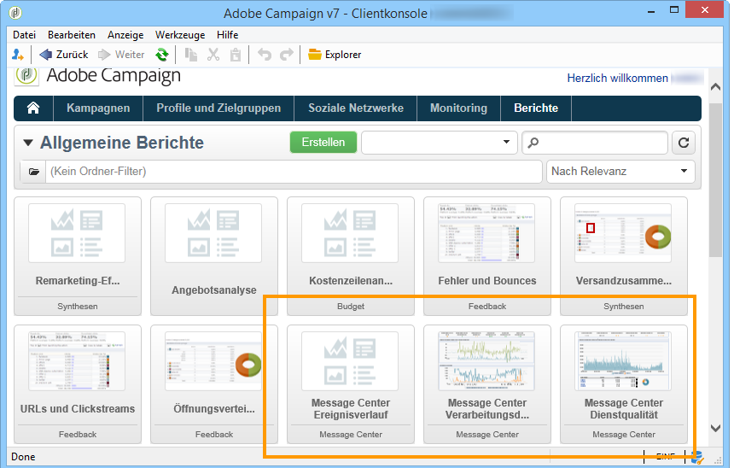Click the vertical scrollbar thumb

(x=715, y=180)
